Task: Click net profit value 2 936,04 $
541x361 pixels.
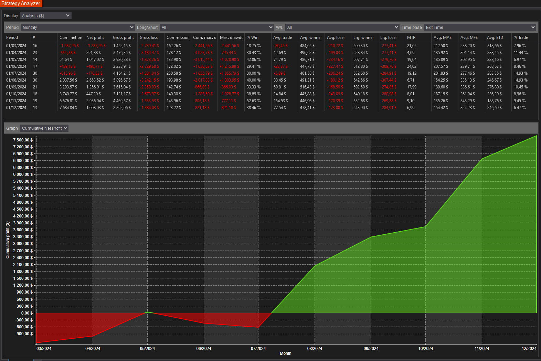Action: tap(95, 101)
